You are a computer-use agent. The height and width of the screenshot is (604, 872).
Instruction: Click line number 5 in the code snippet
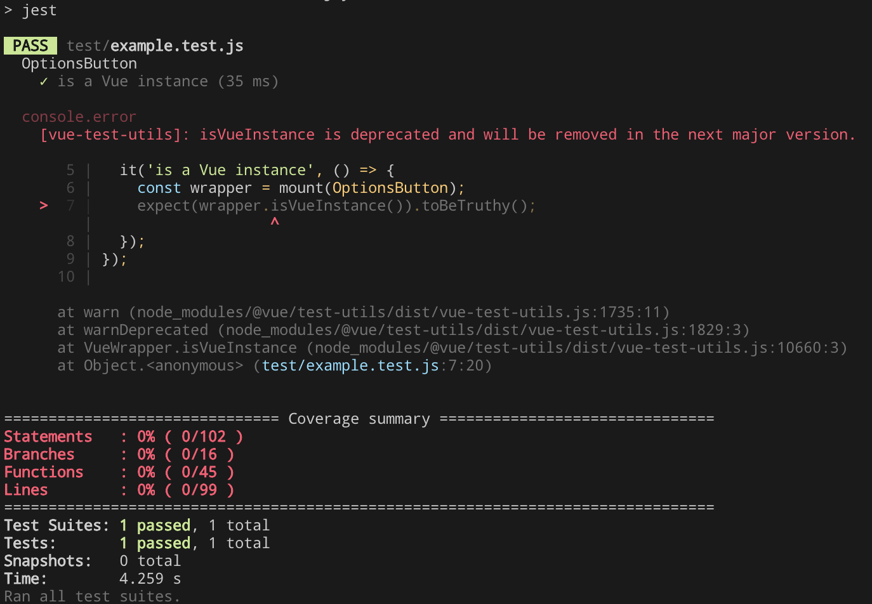67,169
